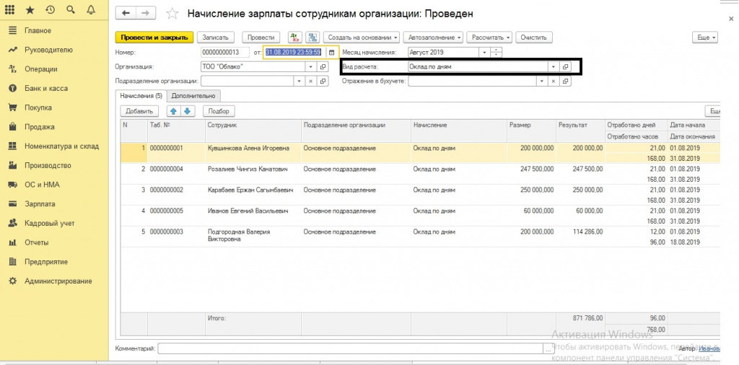
Task: Switch to Начисления (5) tab
Action: coord(141,96)
